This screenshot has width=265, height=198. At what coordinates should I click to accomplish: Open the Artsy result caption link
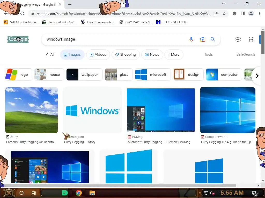pos(31,142)
